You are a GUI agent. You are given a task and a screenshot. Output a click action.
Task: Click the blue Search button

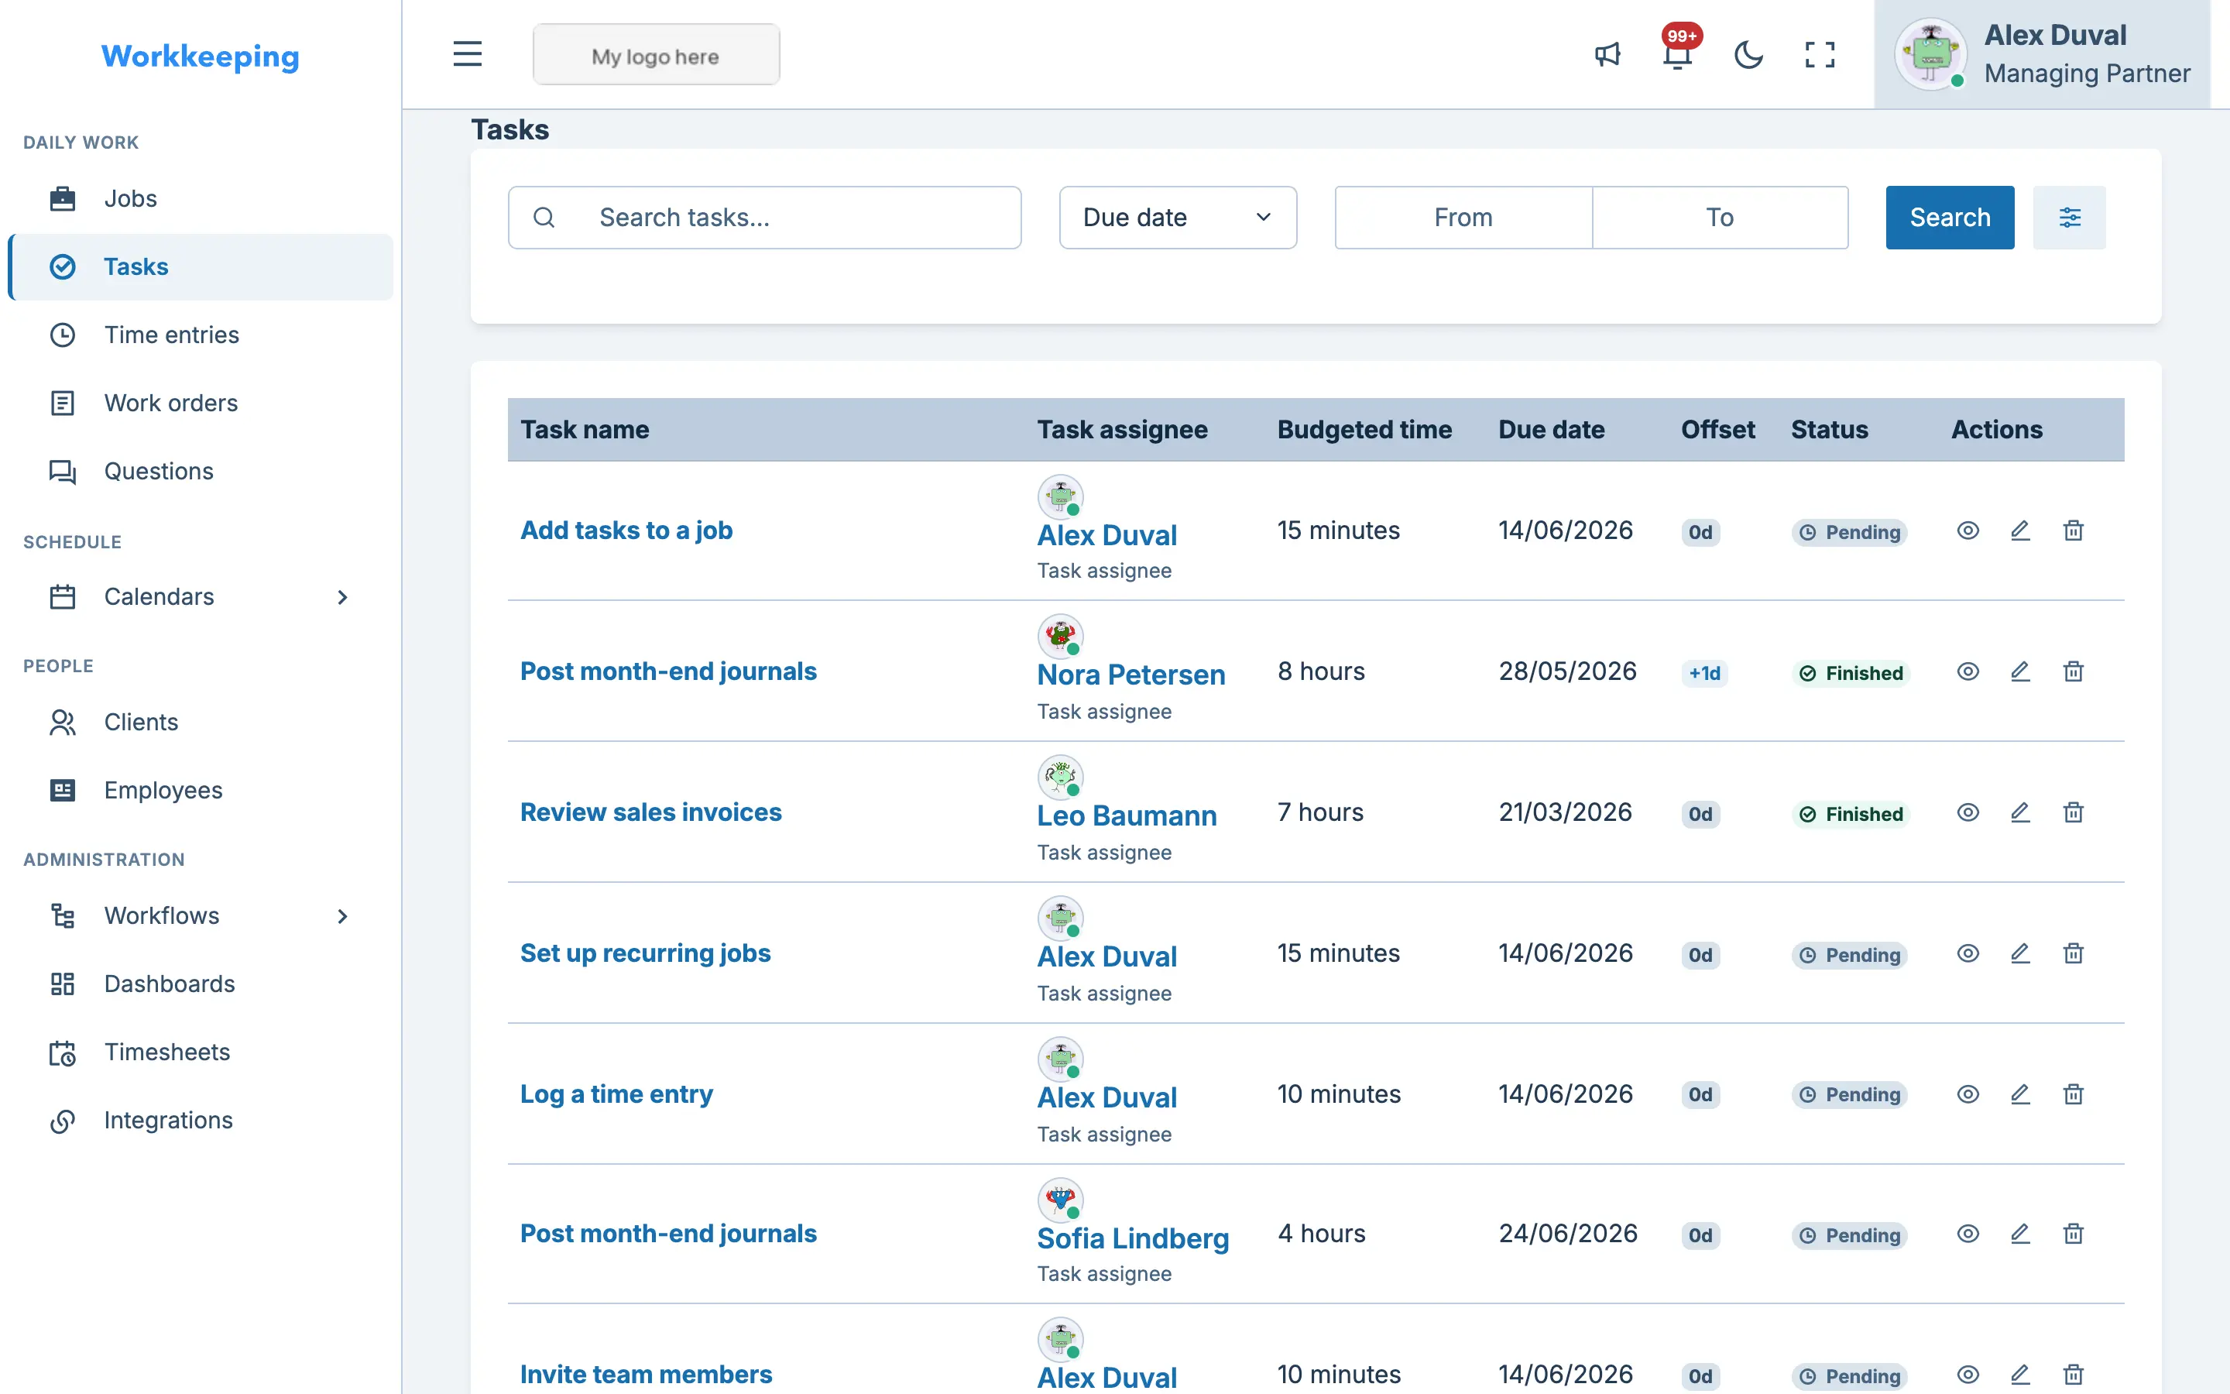(x=1950, y=218)
